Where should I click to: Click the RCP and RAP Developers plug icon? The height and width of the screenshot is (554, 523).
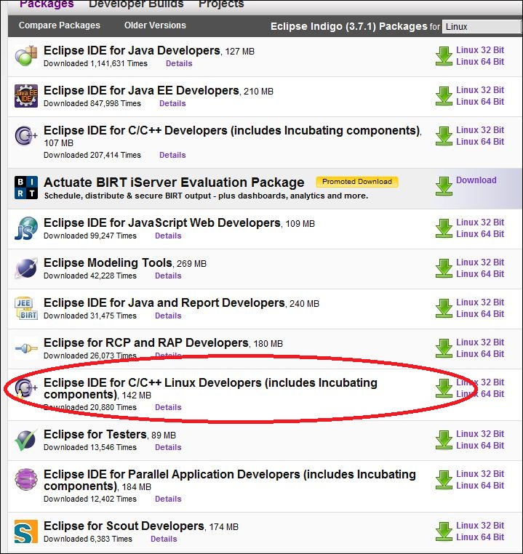(x=26, y=348)
